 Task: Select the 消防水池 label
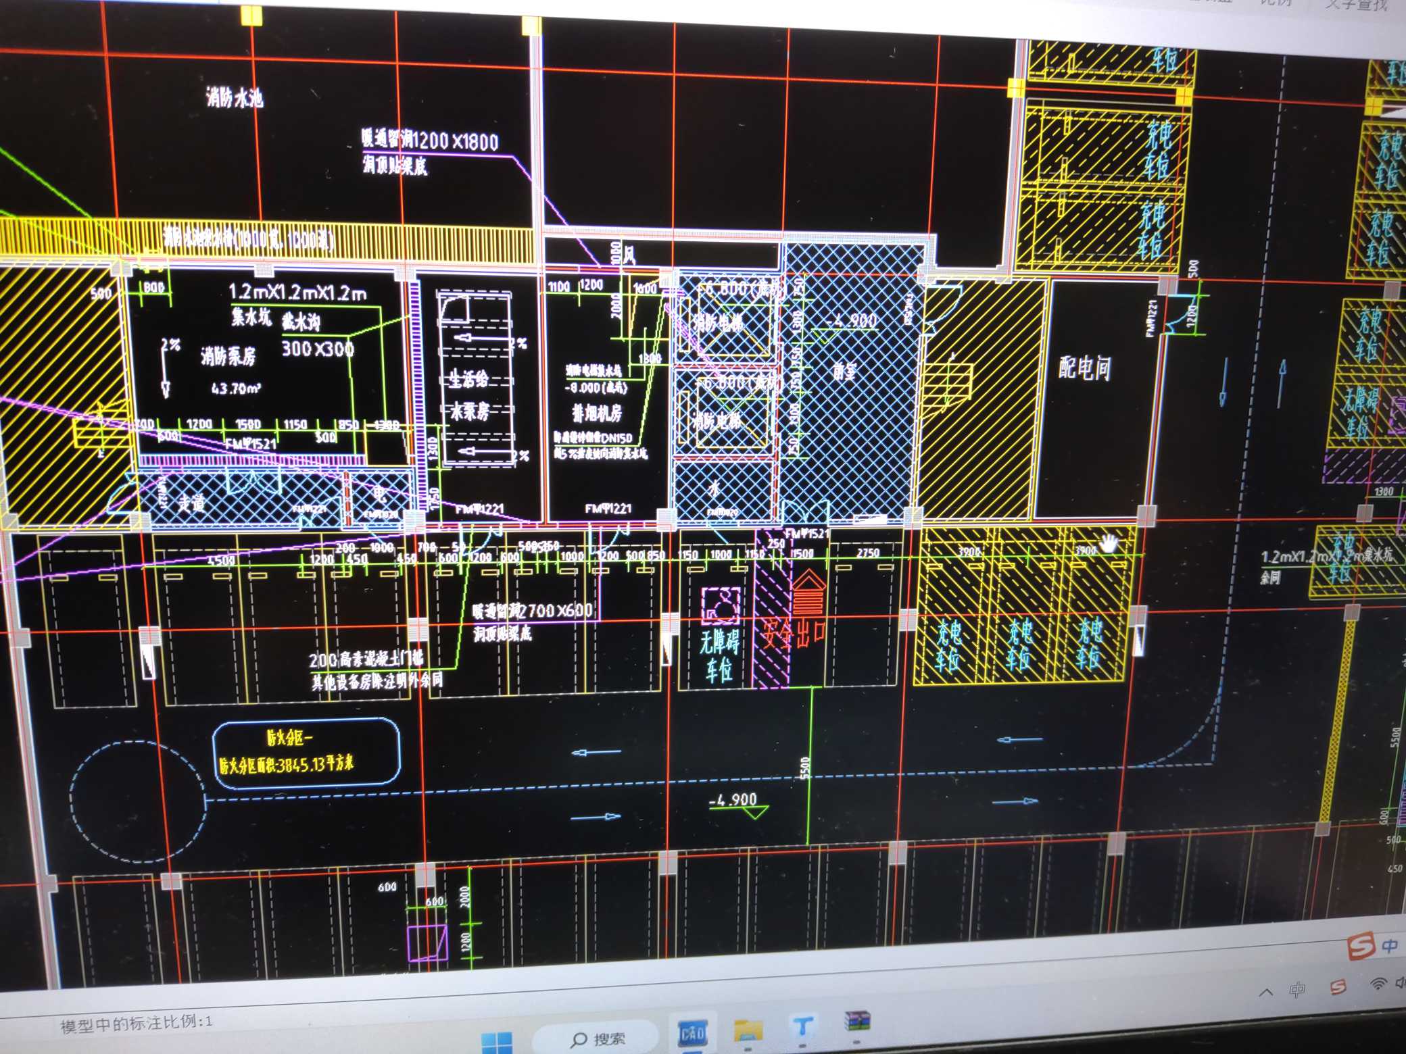pos(235,98)
